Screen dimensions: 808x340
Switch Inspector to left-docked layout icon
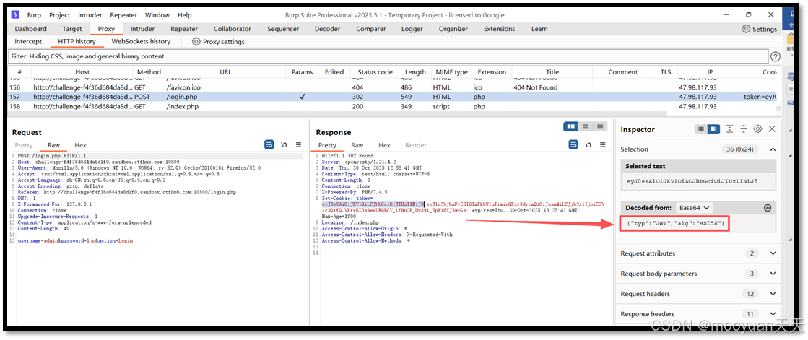[701, 128]
